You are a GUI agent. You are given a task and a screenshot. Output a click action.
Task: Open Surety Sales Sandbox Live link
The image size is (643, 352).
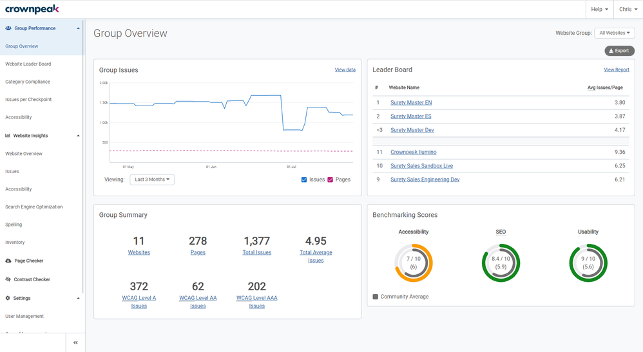(421, 166)
